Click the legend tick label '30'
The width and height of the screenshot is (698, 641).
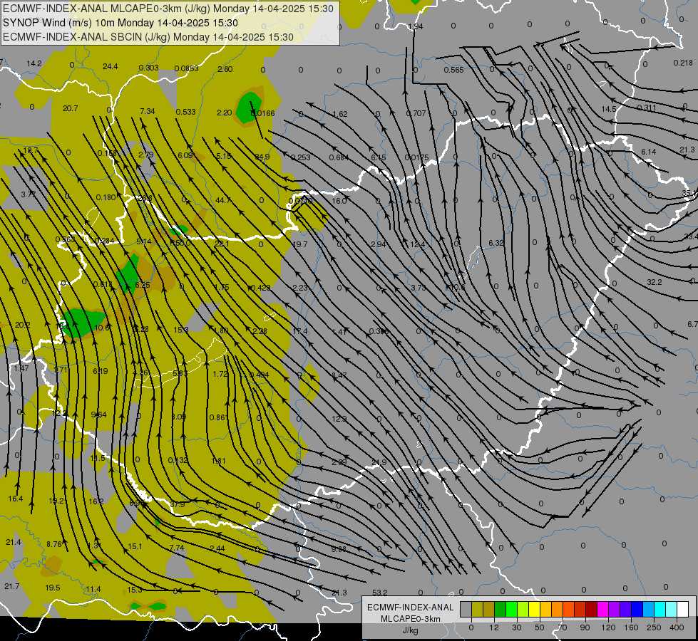[x=516, y=627]
